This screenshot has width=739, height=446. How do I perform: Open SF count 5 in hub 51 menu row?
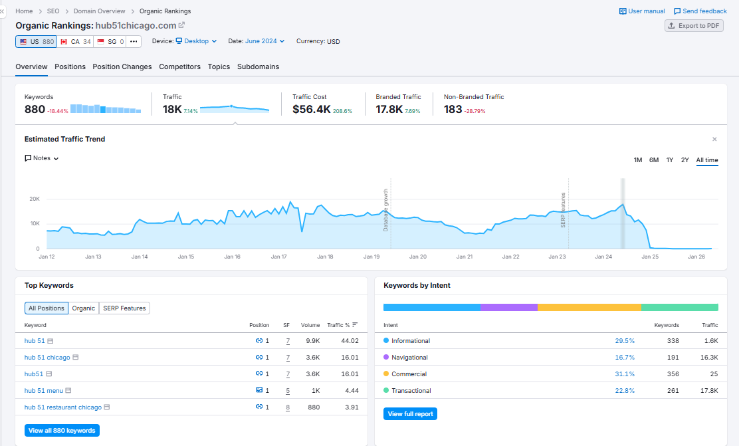coord(288,390)
